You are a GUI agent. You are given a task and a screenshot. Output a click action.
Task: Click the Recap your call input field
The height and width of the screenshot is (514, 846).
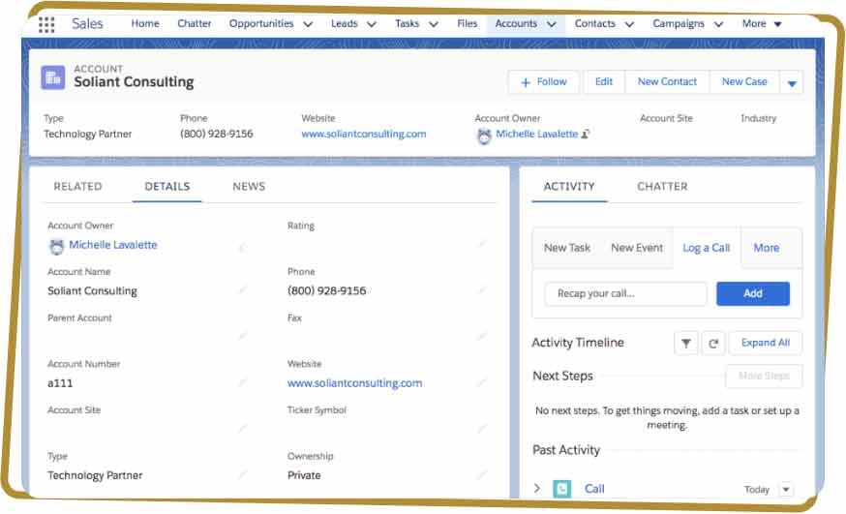tap(625, 293)
